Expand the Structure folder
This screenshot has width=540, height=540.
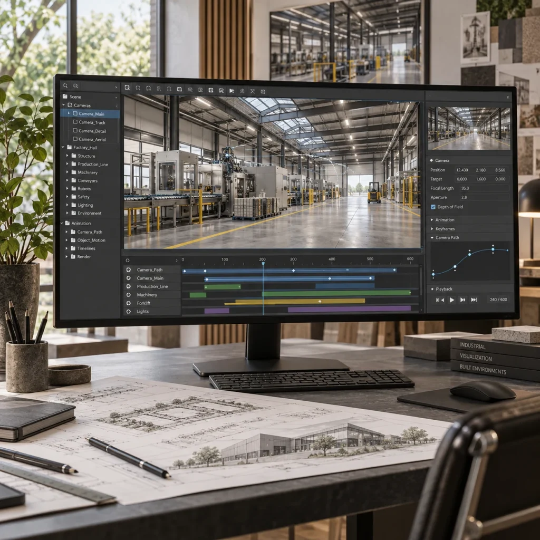pos(67,156)
